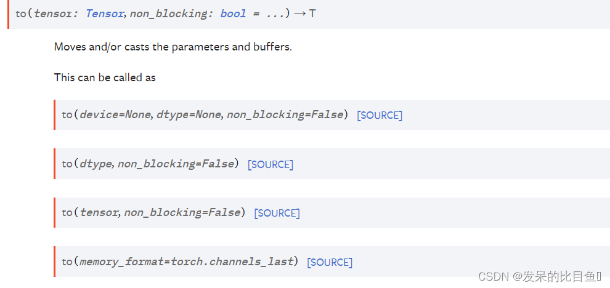Viewport: 610px width, 288px height.
Task: Open SOURCE link beside to(dtype, non_blocking=False)
Action: (270, 164)
